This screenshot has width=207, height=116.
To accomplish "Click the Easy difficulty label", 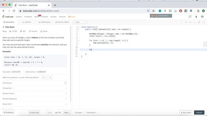I will click(x=5, y=31).
